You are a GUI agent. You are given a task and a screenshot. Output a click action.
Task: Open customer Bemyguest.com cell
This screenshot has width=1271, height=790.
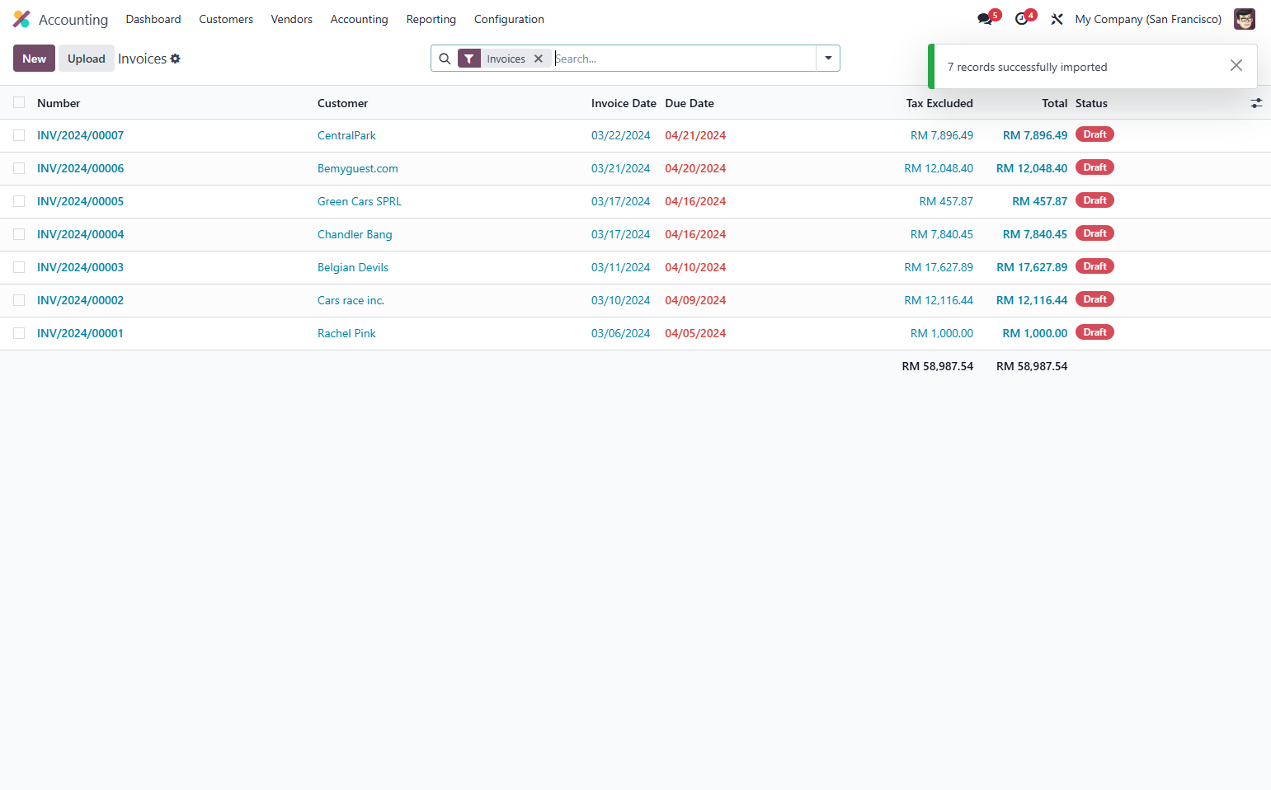pyautogui.click(x=358, y=168)
